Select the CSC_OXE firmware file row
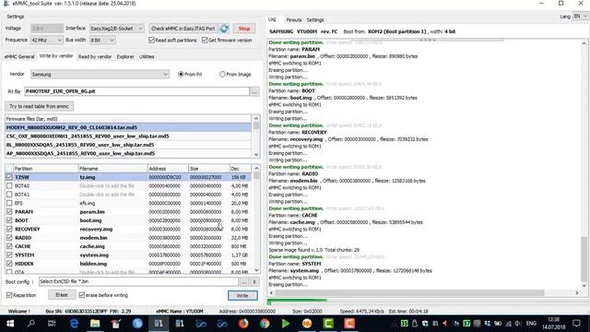The width and height of the screenshot is (590, 332). click(128, 136)
